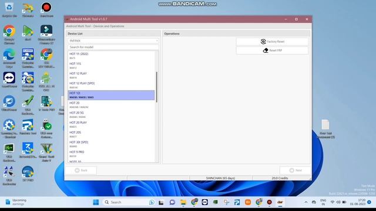The width and height of the screenshot is (376, 211).
Task: Run the Factory Reset operation
Action: pos(272,42)
